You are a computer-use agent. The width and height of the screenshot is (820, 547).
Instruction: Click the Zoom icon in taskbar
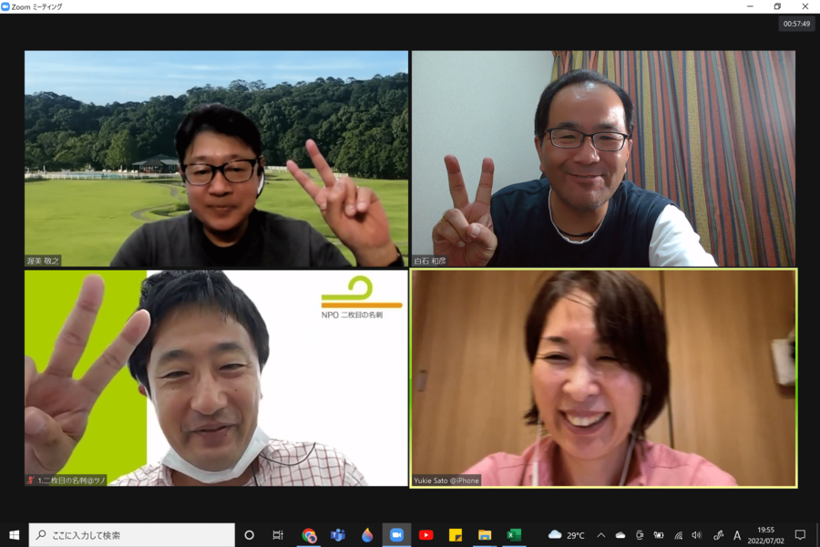point(396,535)
